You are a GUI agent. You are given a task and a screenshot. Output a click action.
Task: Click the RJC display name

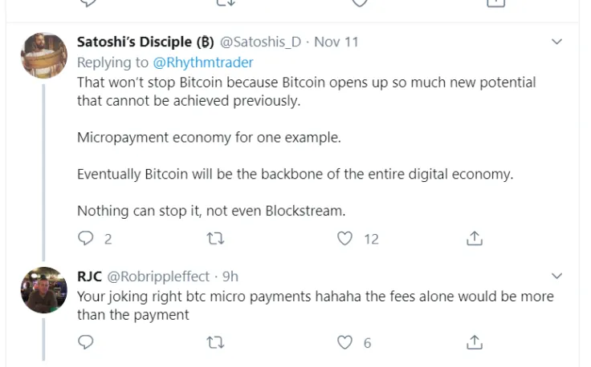tap(88, 276)
